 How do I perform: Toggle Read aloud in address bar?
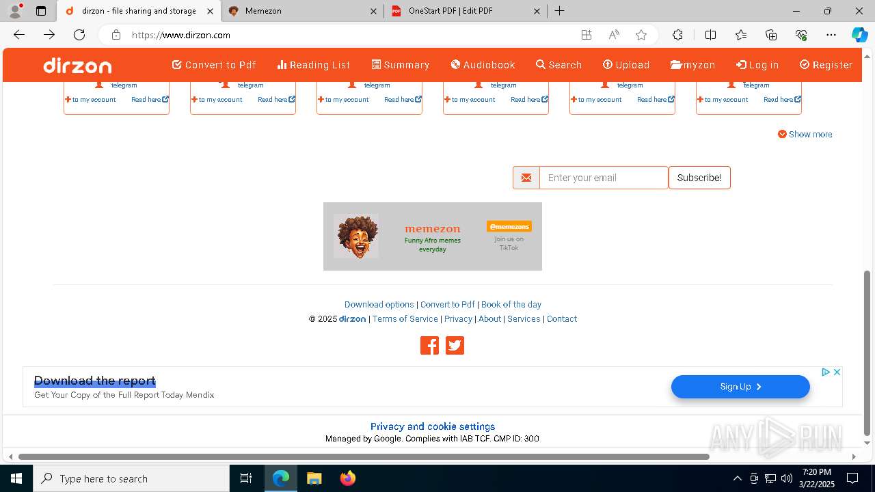pos(614,35)
